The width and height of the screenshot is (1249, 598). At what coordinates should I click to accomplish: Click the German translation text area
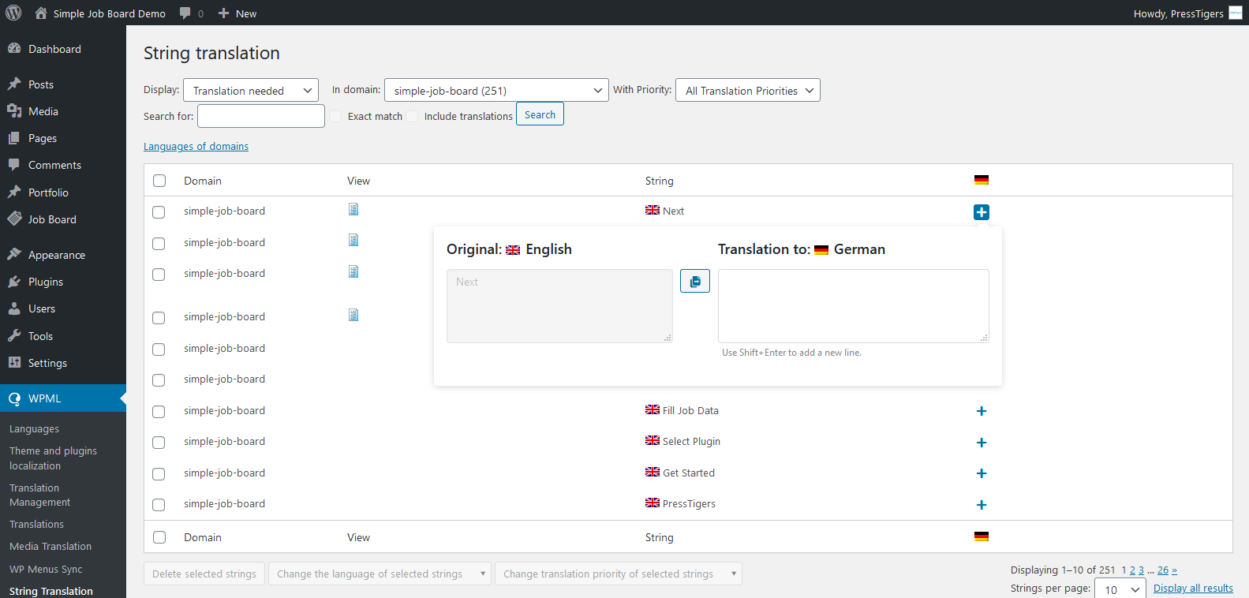(854, 306)
